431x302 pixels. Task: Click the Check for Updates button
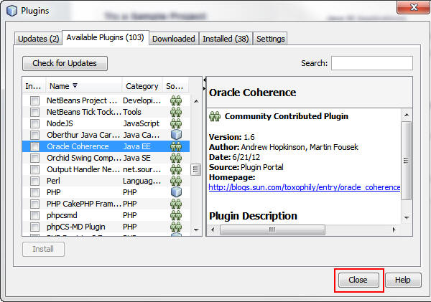65,63
